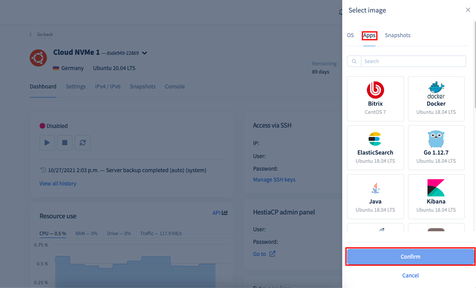Click the ElasticSearch app name
Screen dimensions: 476x288
375,153
